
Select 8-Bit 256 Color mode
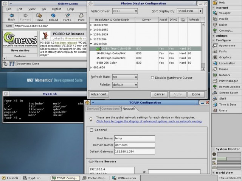[145, 63]
